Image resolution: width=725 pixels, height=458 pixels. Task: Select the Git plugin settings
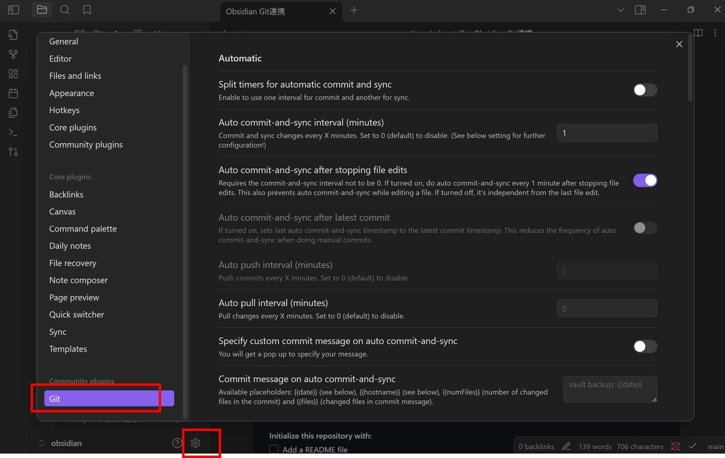pos(109,398)
